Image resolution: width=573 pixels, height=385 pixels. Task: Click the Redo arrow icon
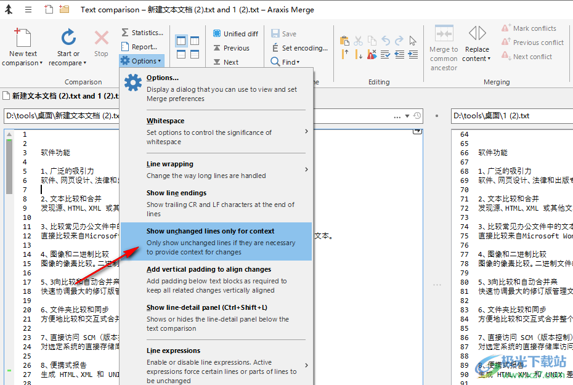[x=399, y=41]
